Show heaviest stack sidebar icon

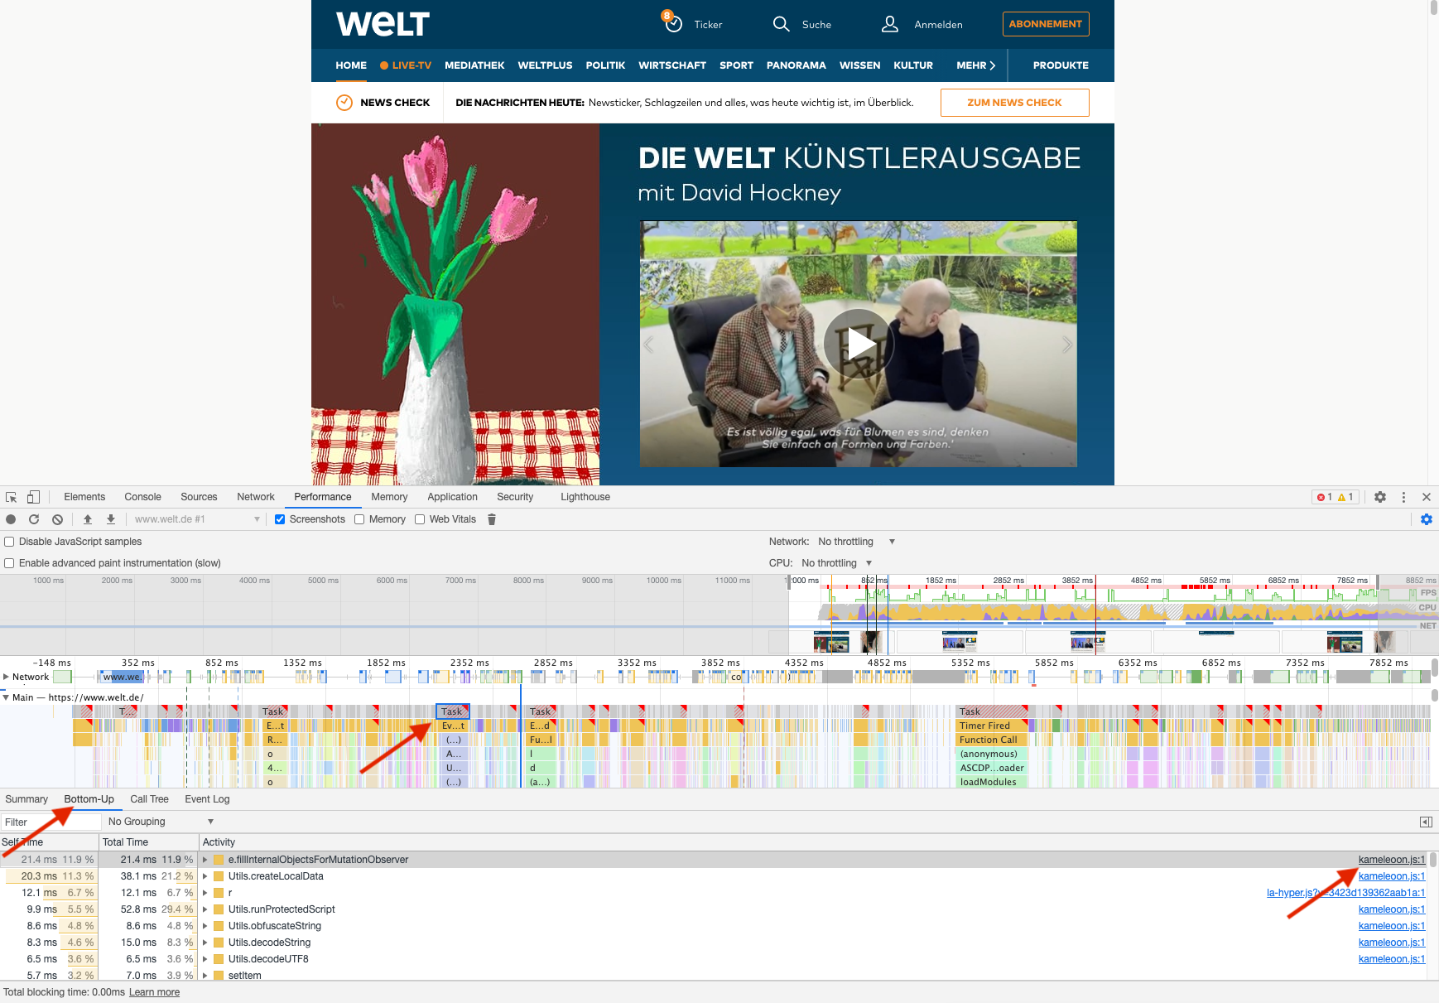(x=1426, y=822)
